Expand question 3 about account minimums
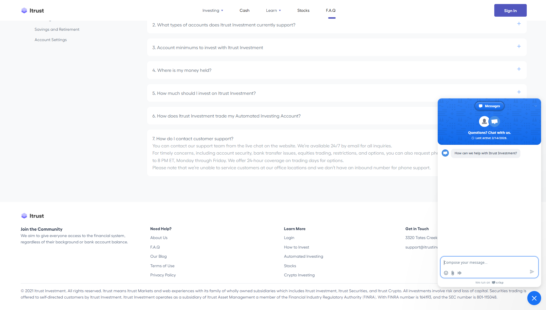The image size is (546, 310). pos(337,47)
